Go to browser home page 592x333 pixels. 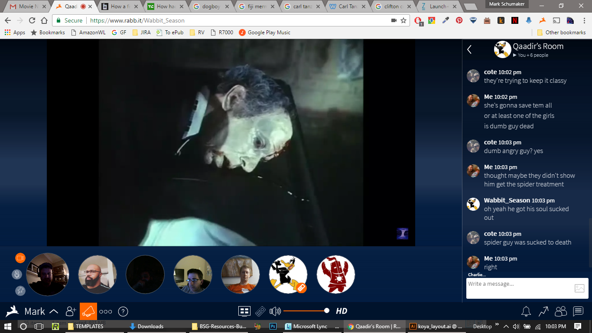point(44,20)
